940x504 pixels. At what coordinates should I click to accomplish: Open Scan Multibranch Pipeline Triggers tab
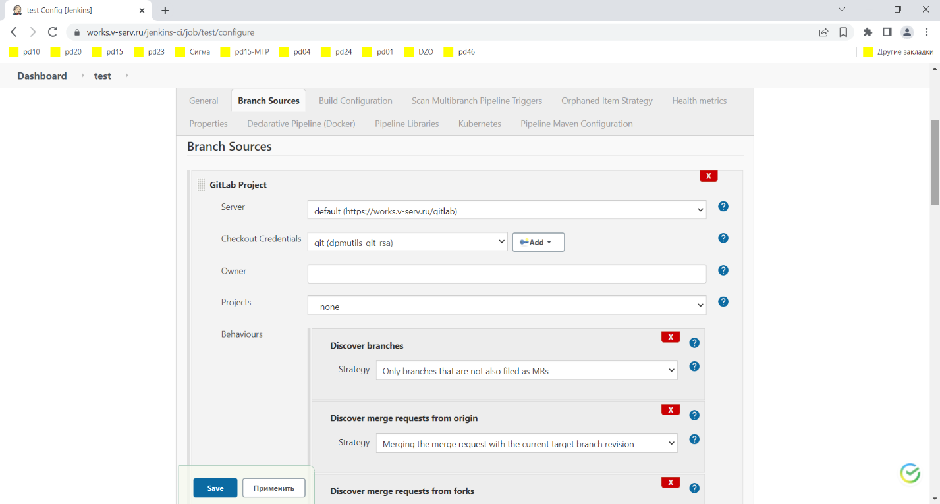[477, 101]
